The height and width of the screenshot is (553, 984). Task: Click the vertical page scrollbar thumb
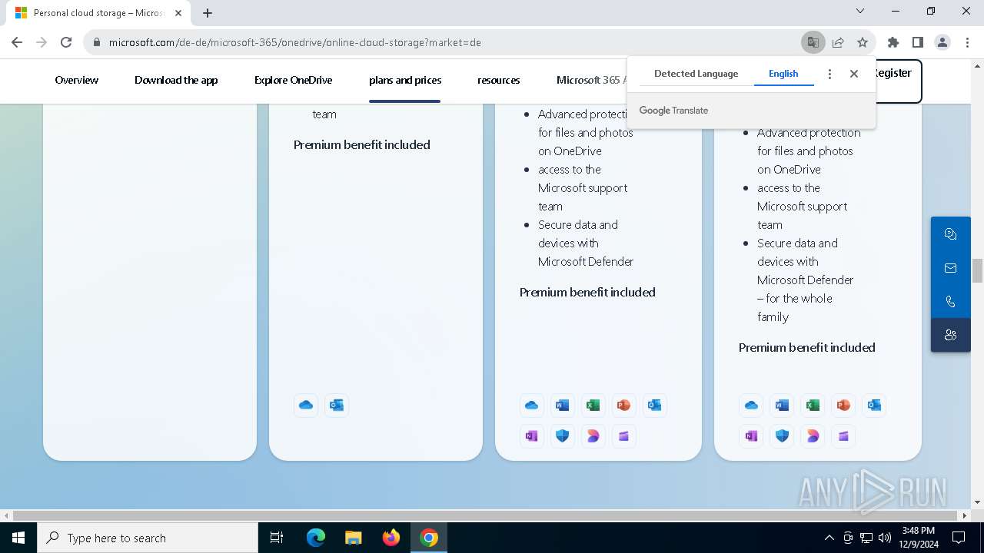click(x=977, y=271)
